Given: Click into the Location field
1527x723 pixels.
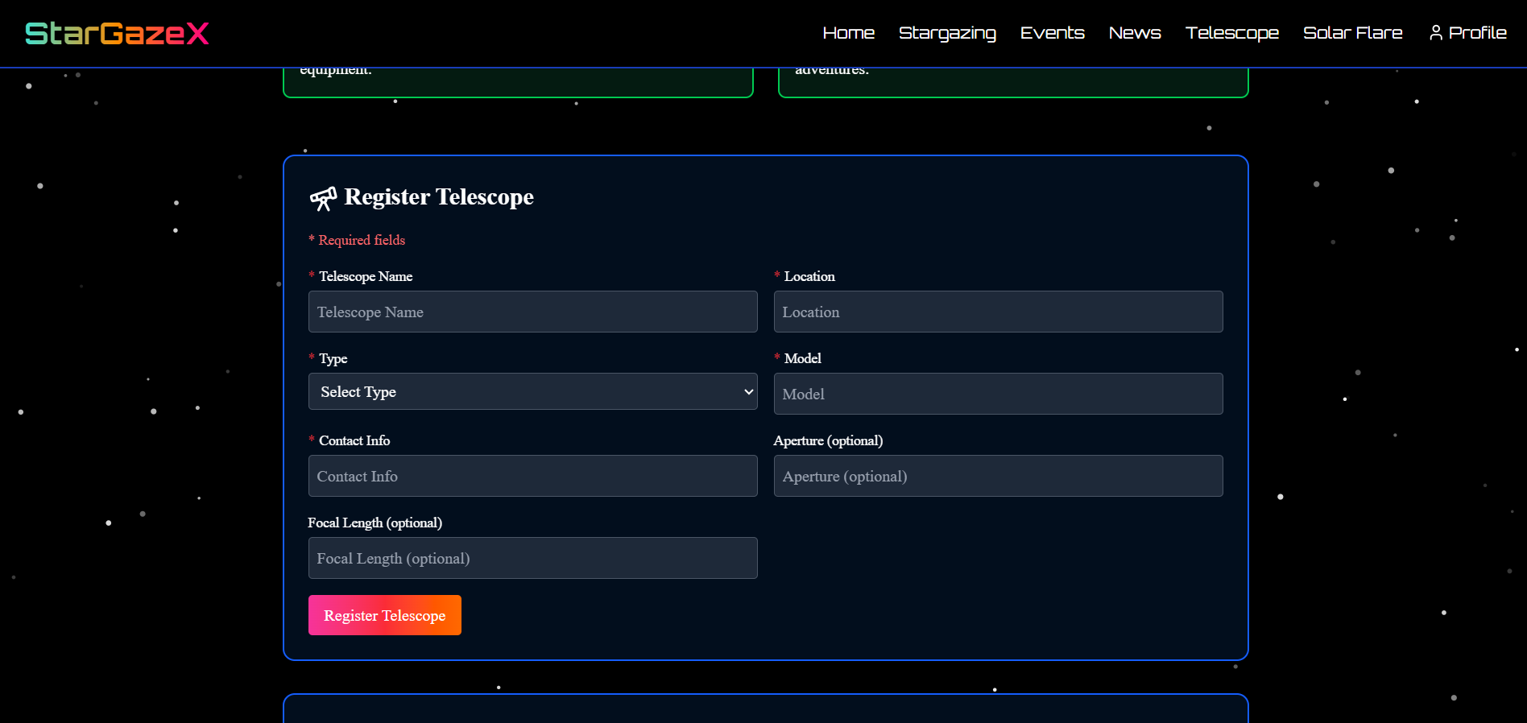Looking at the screenshot, I should pos(998,312).
